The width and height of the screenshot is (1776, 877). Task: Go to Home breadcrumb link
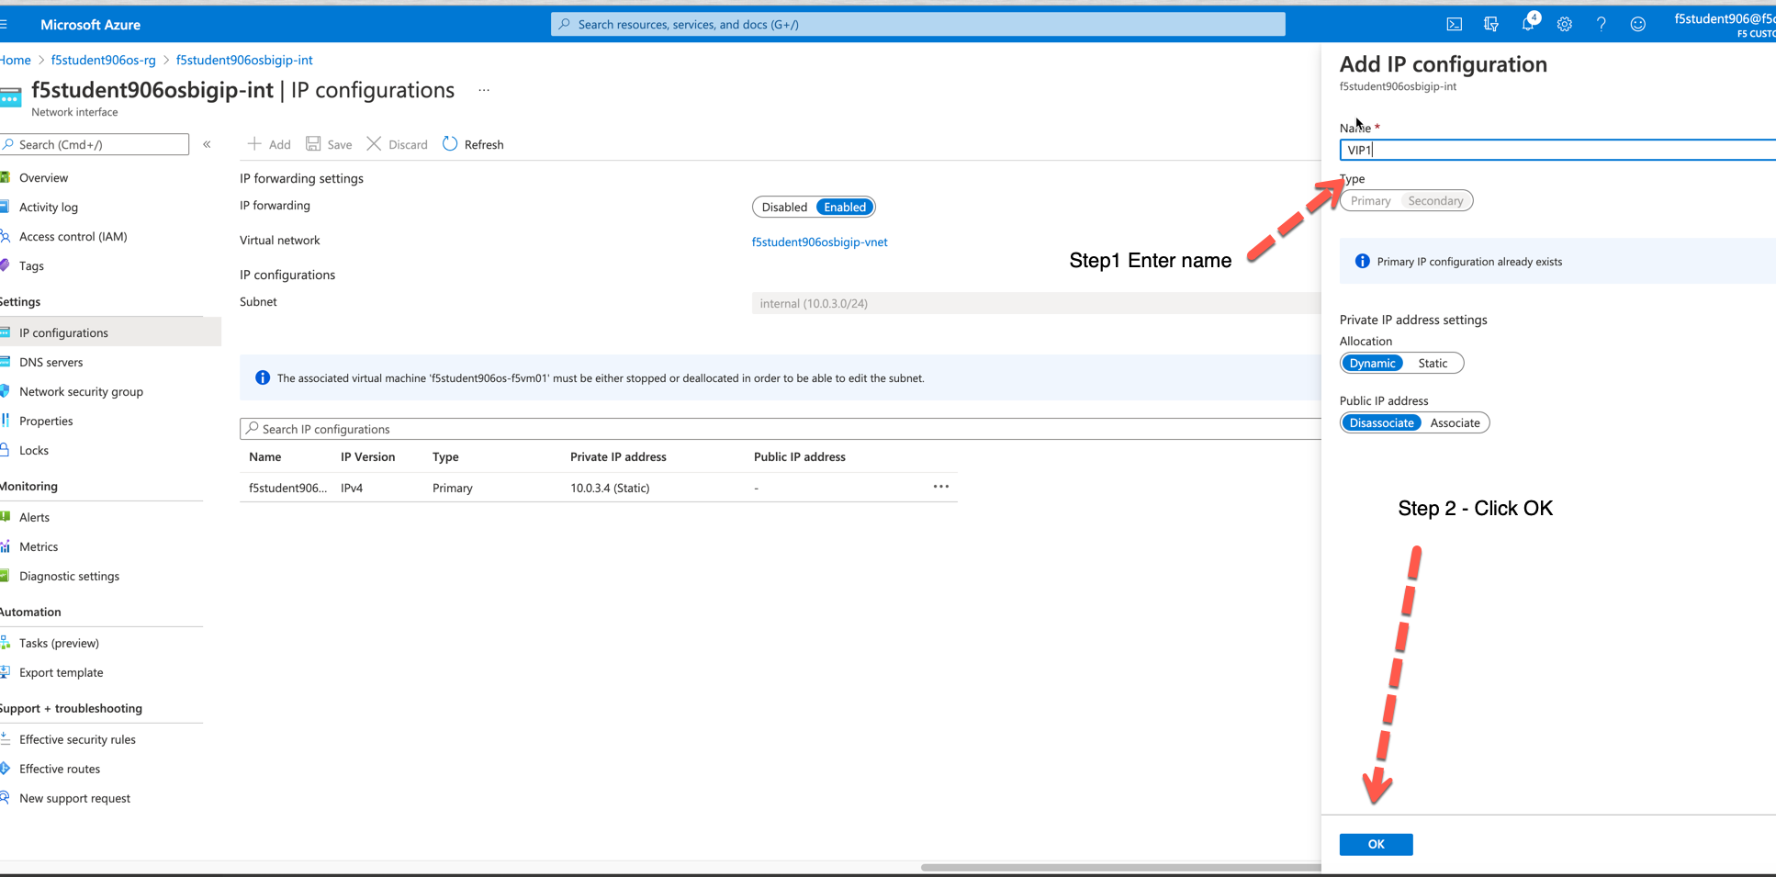pos(16,60)
